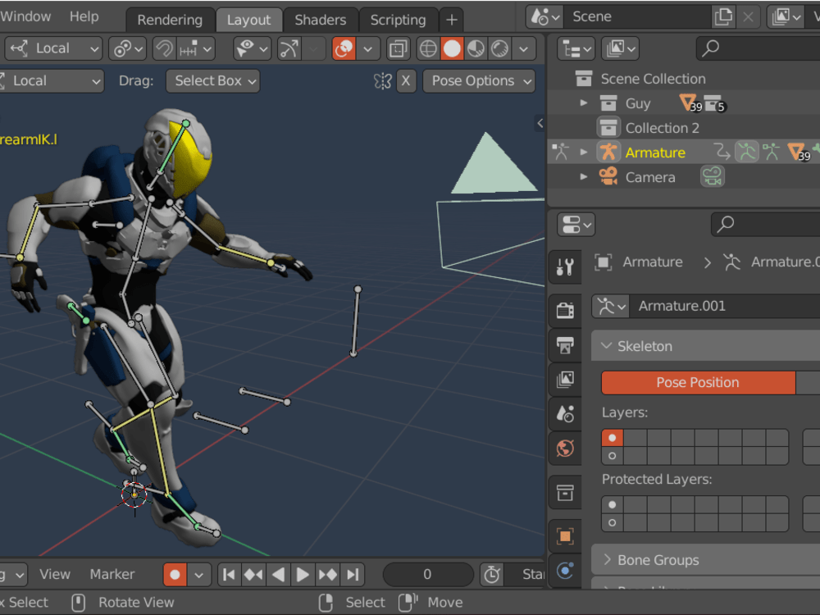Open the outliner display mode dropdown
Viewport: 820px width, 615px height.
620,49
